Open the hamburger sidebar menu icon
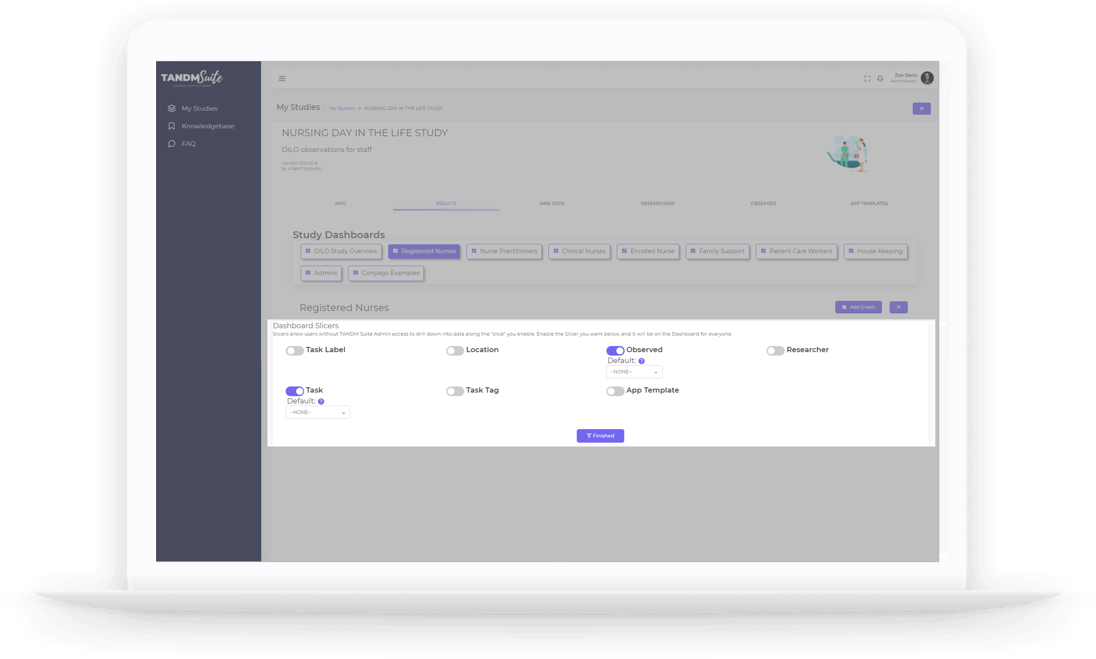Image resolution: width=1096 pixels, height=659 pixels. (x=282, y=78)
